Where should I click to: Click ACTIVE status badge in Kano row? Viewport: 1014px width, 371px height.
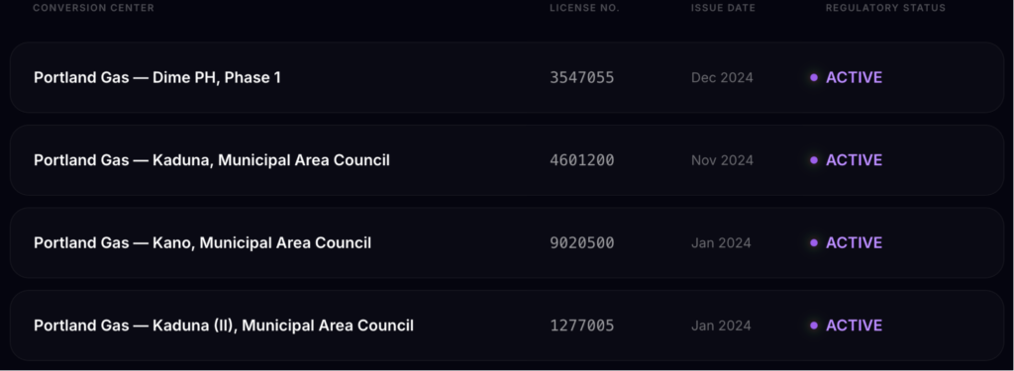tap(847, 243)
